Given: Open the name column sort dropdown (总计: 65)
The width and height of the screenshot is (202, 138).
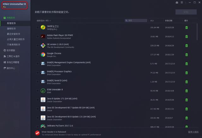Looking at the screenshot, I should pyautogui.click(x=44, y=21).
